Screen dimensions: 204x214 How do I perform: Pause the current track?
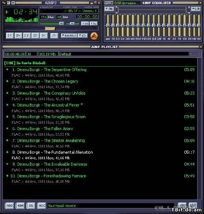click(27, 36)
